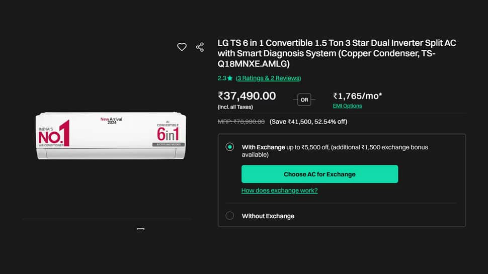Open EMI Options link
488x274 pixels.
(347, 106)
